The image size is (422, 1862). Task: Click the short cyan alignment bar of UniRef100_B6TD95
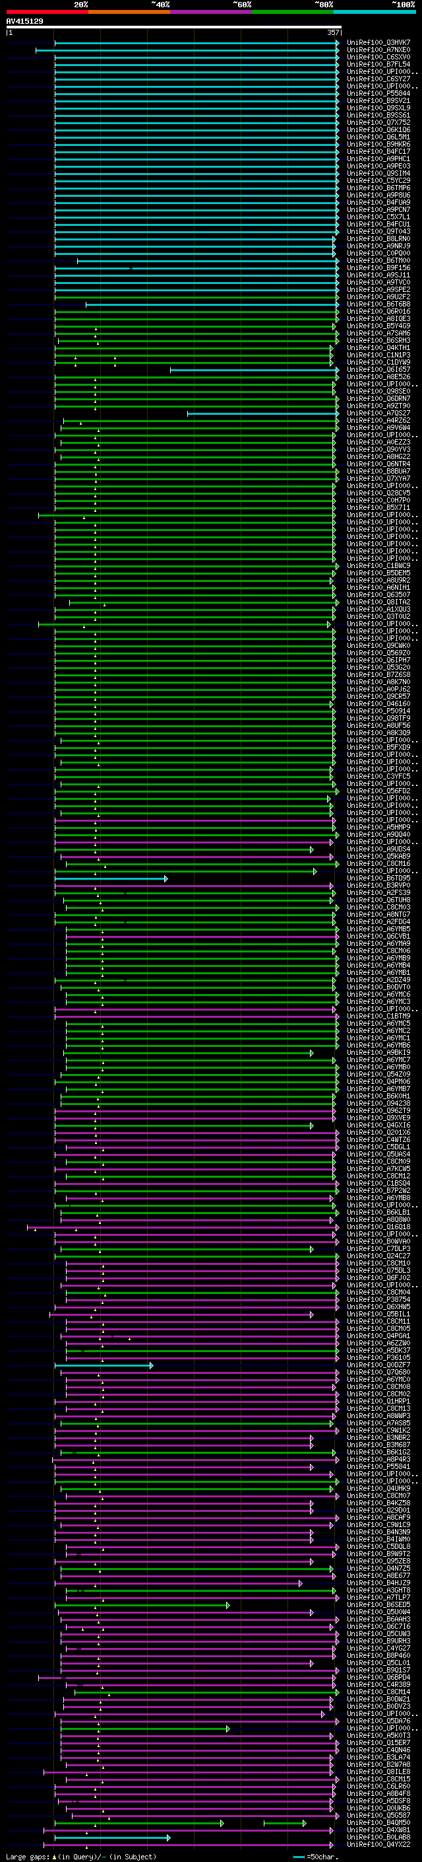click(x=111, y=879)
